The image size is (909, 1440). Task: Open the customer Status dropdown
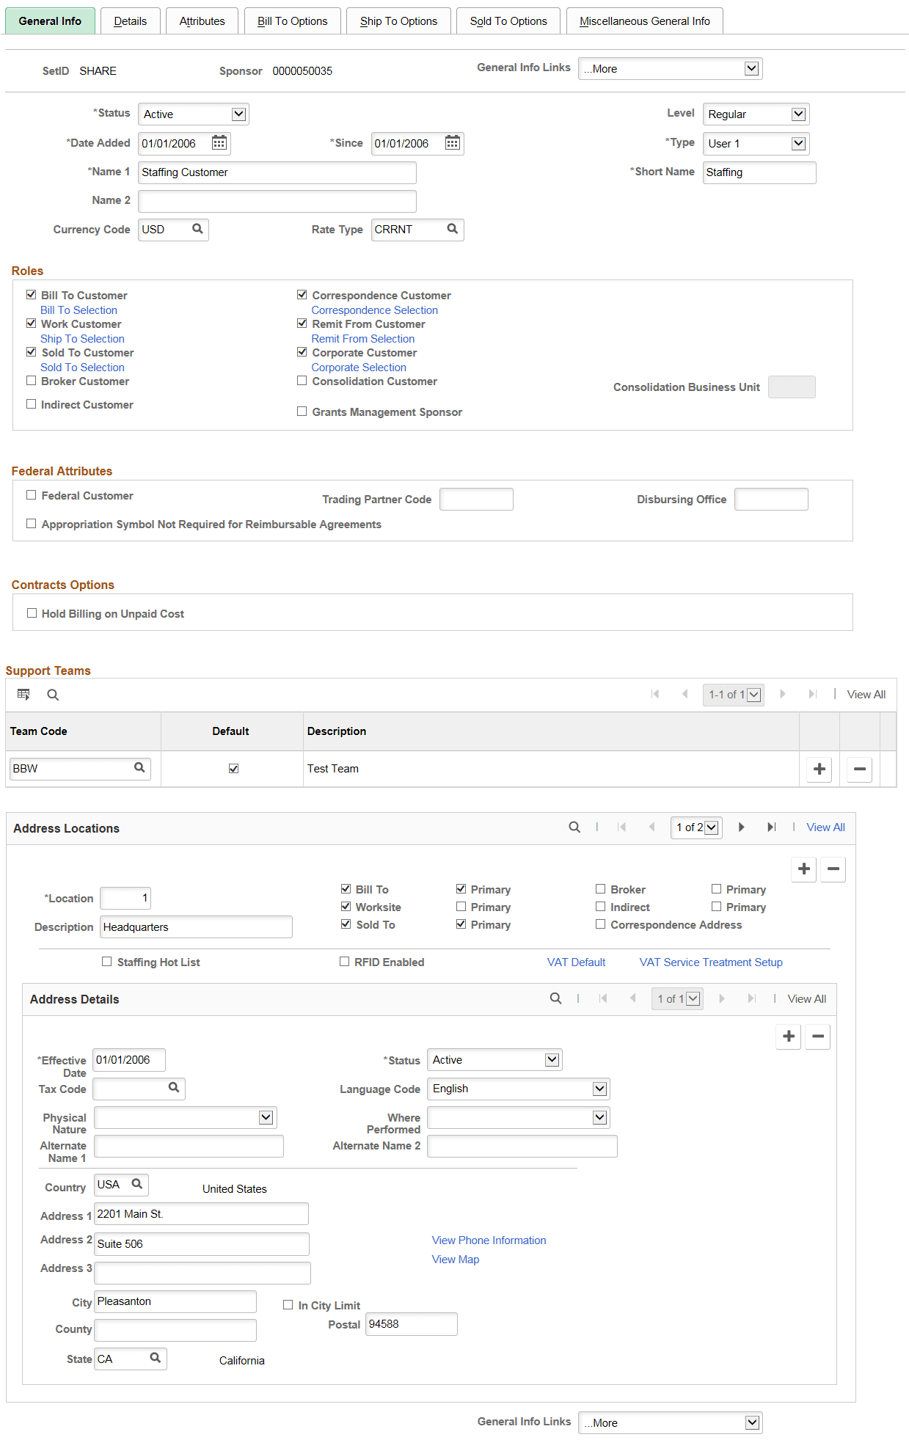[x=194, y=114]
